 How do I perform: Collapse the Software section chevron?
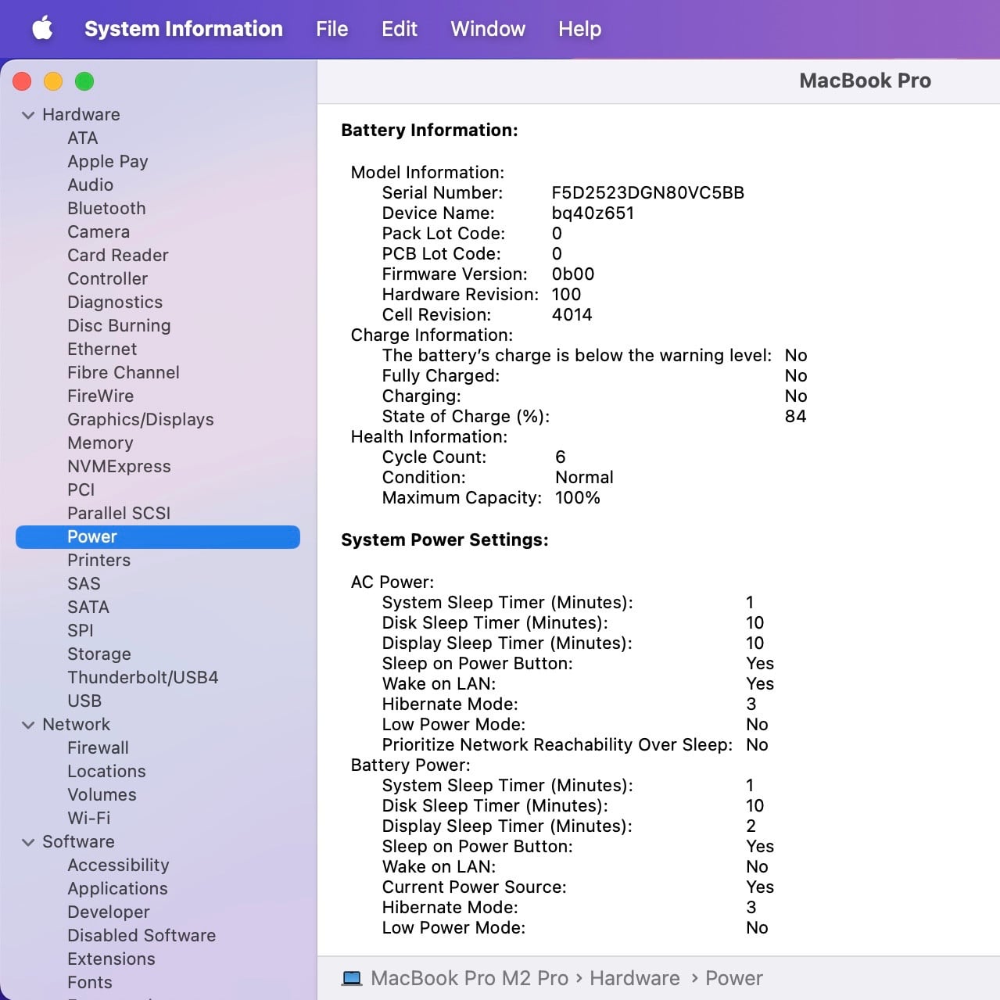click(28, 842)
